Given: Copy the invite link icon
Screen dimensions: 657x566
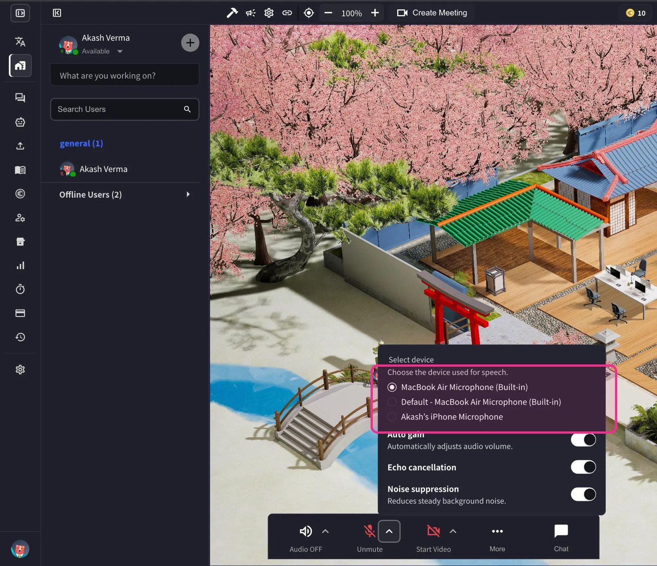Looking at the screenshot, I should tap(287, 13).
